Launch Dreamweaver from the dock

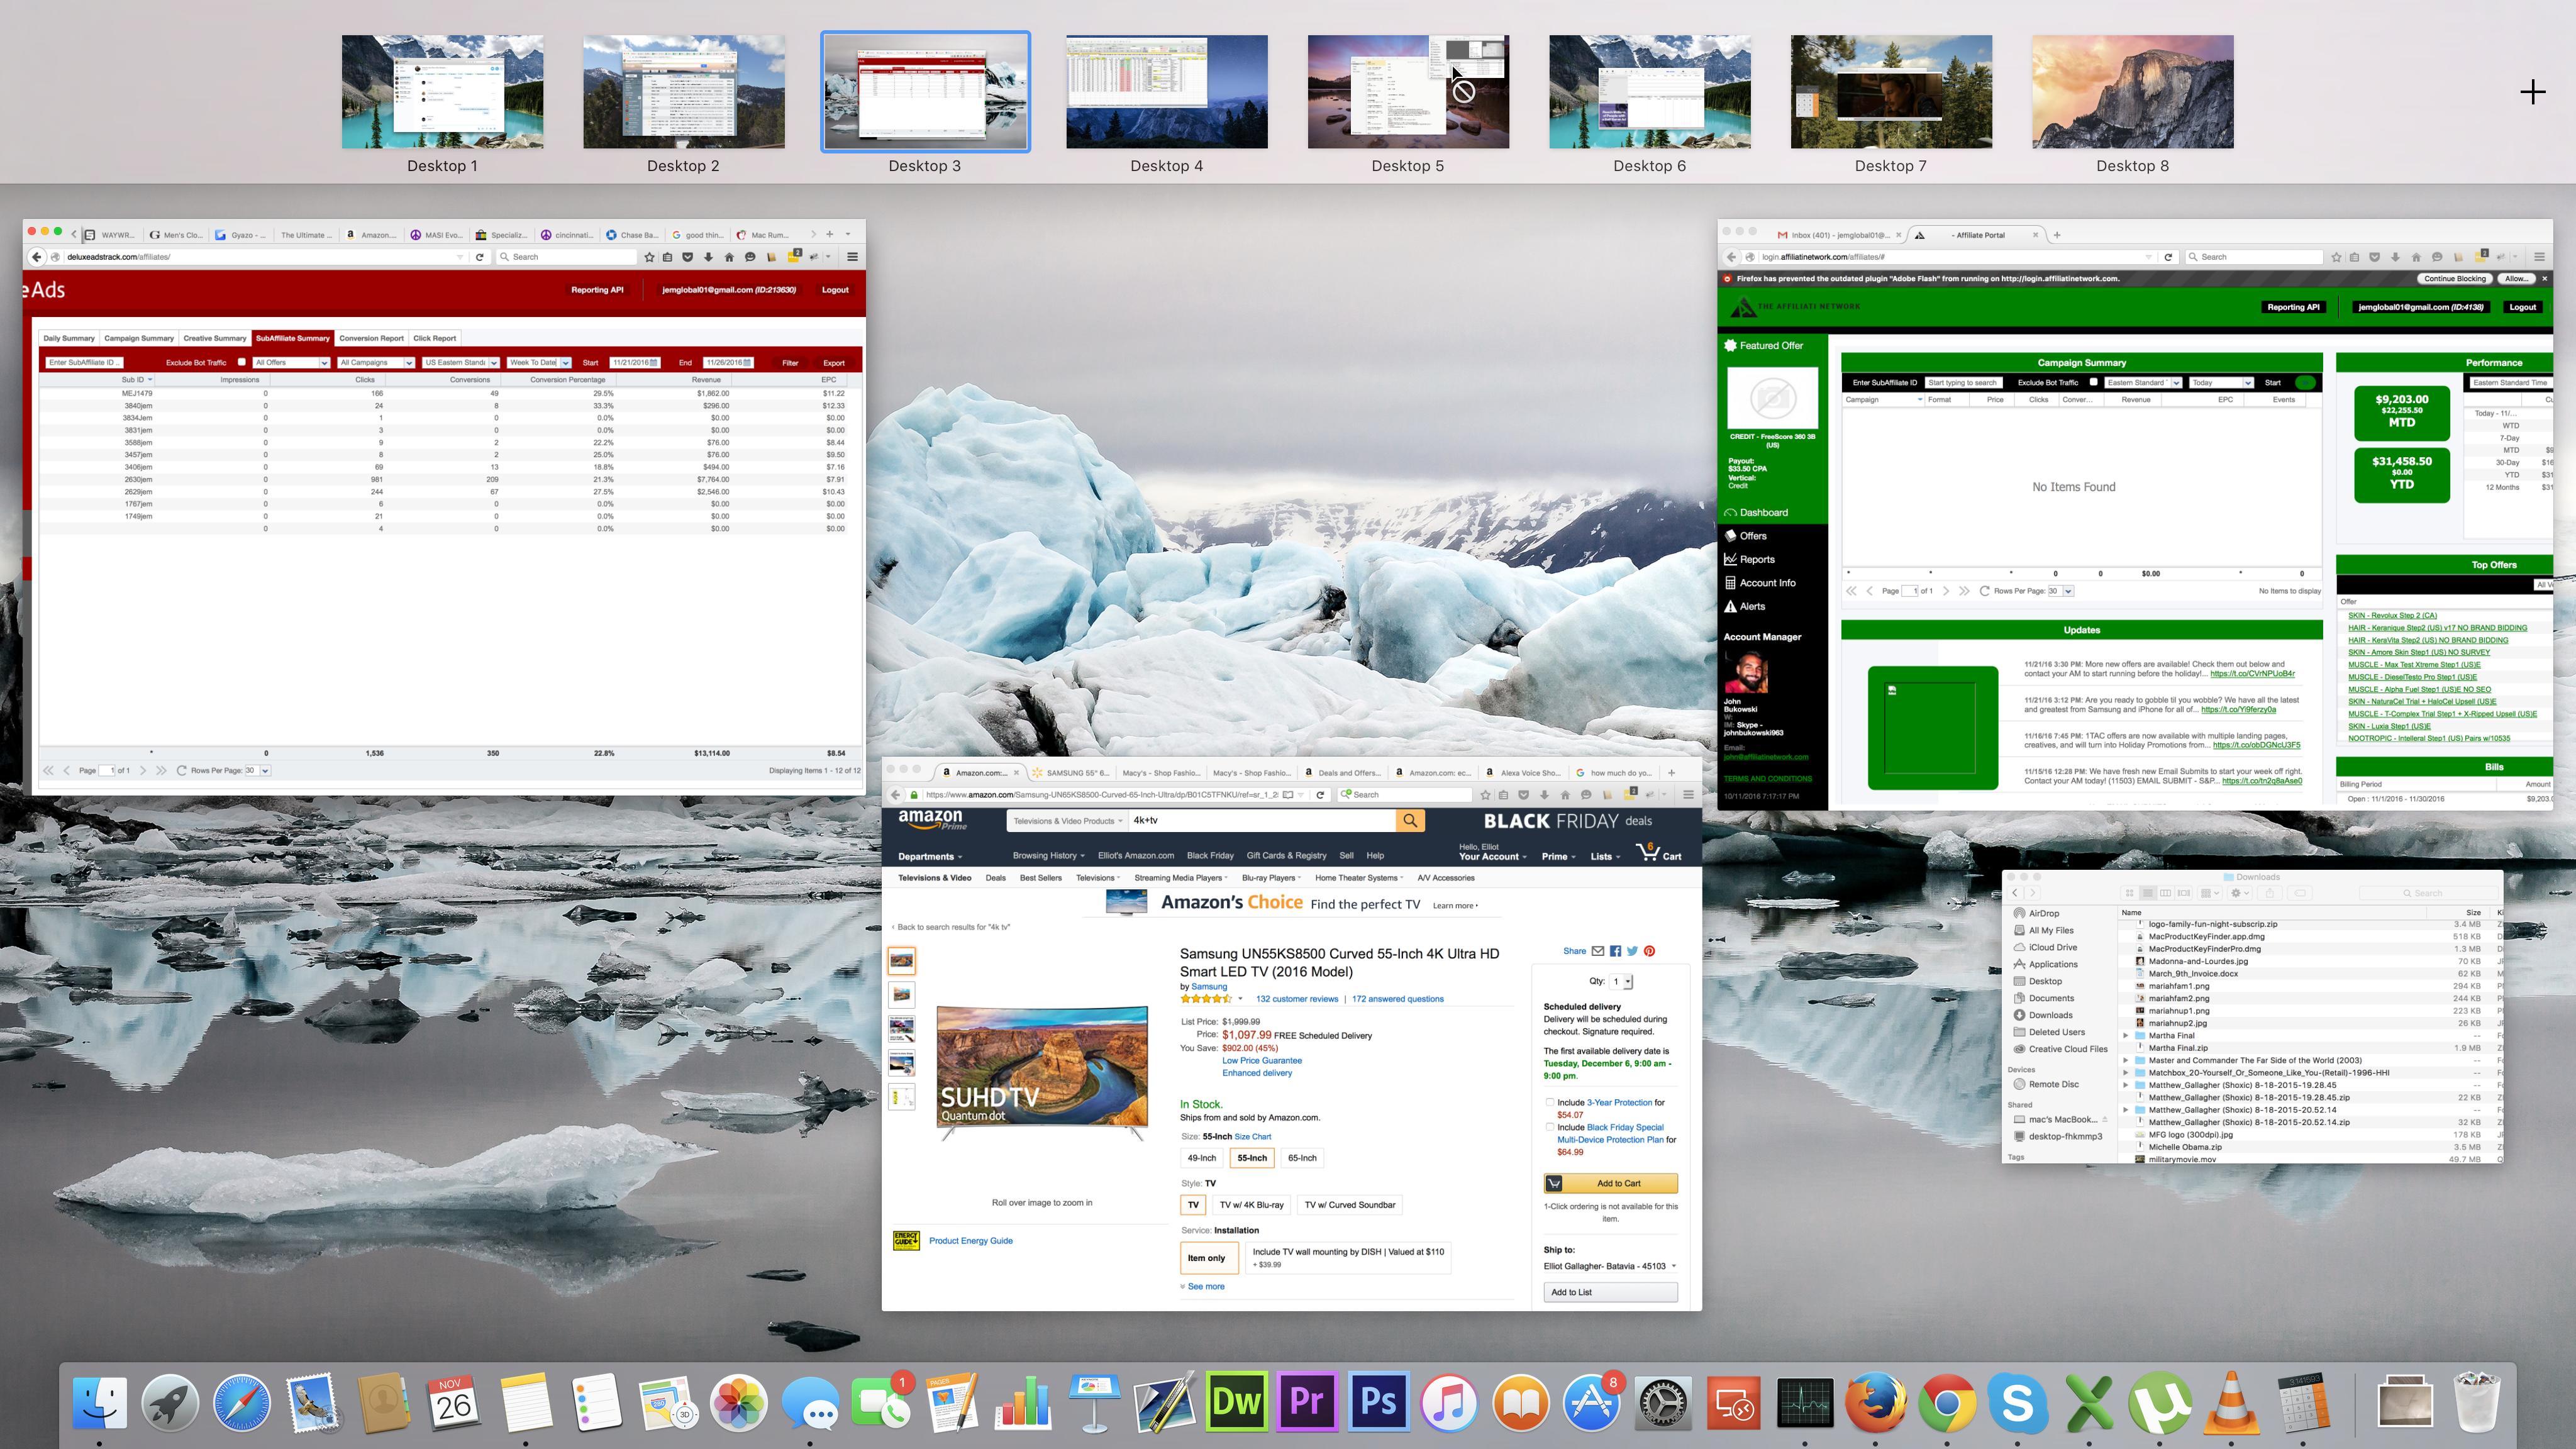(1236, 1401)
